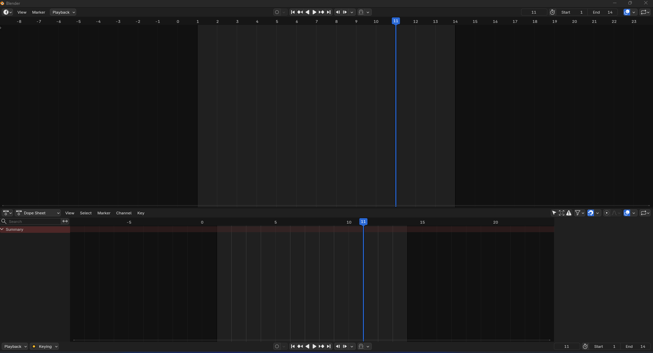
Task: Play reverse from bottom playback bar
Action: click(x=307, y=347)
